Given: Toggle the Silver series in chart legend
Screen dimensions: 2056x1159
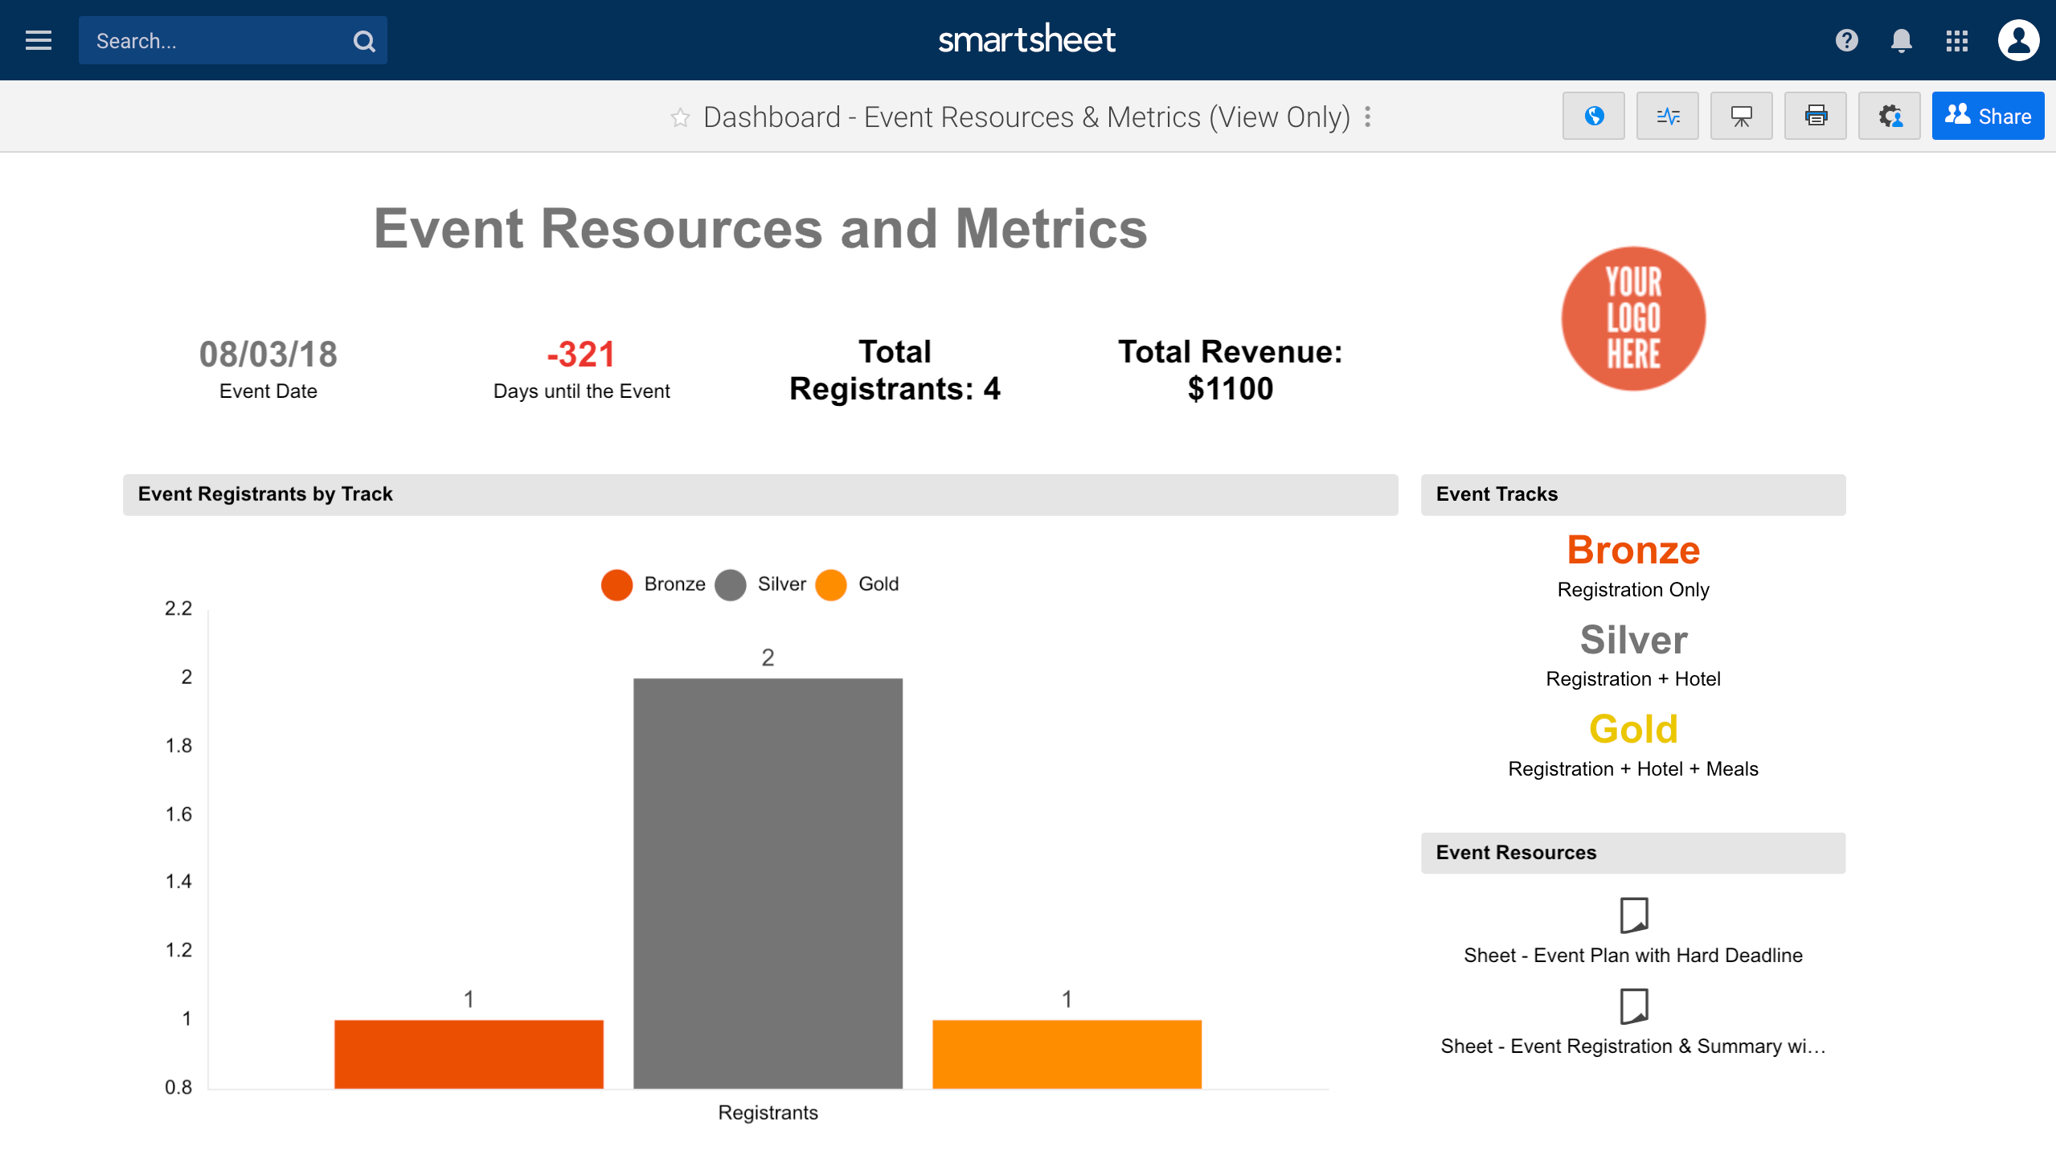Looking at the screenshot, I should coord(780,584).
